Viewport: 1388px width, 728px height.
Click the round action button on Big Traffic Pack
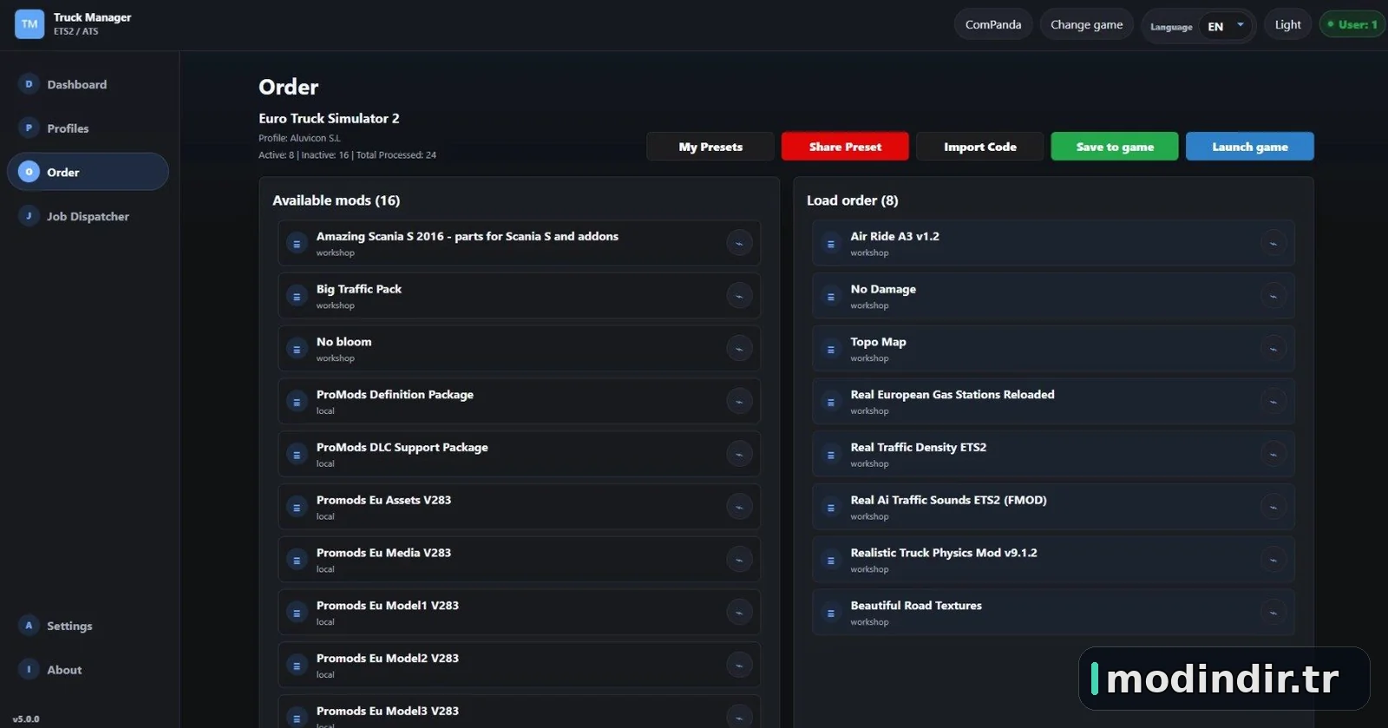pos(739,297)
